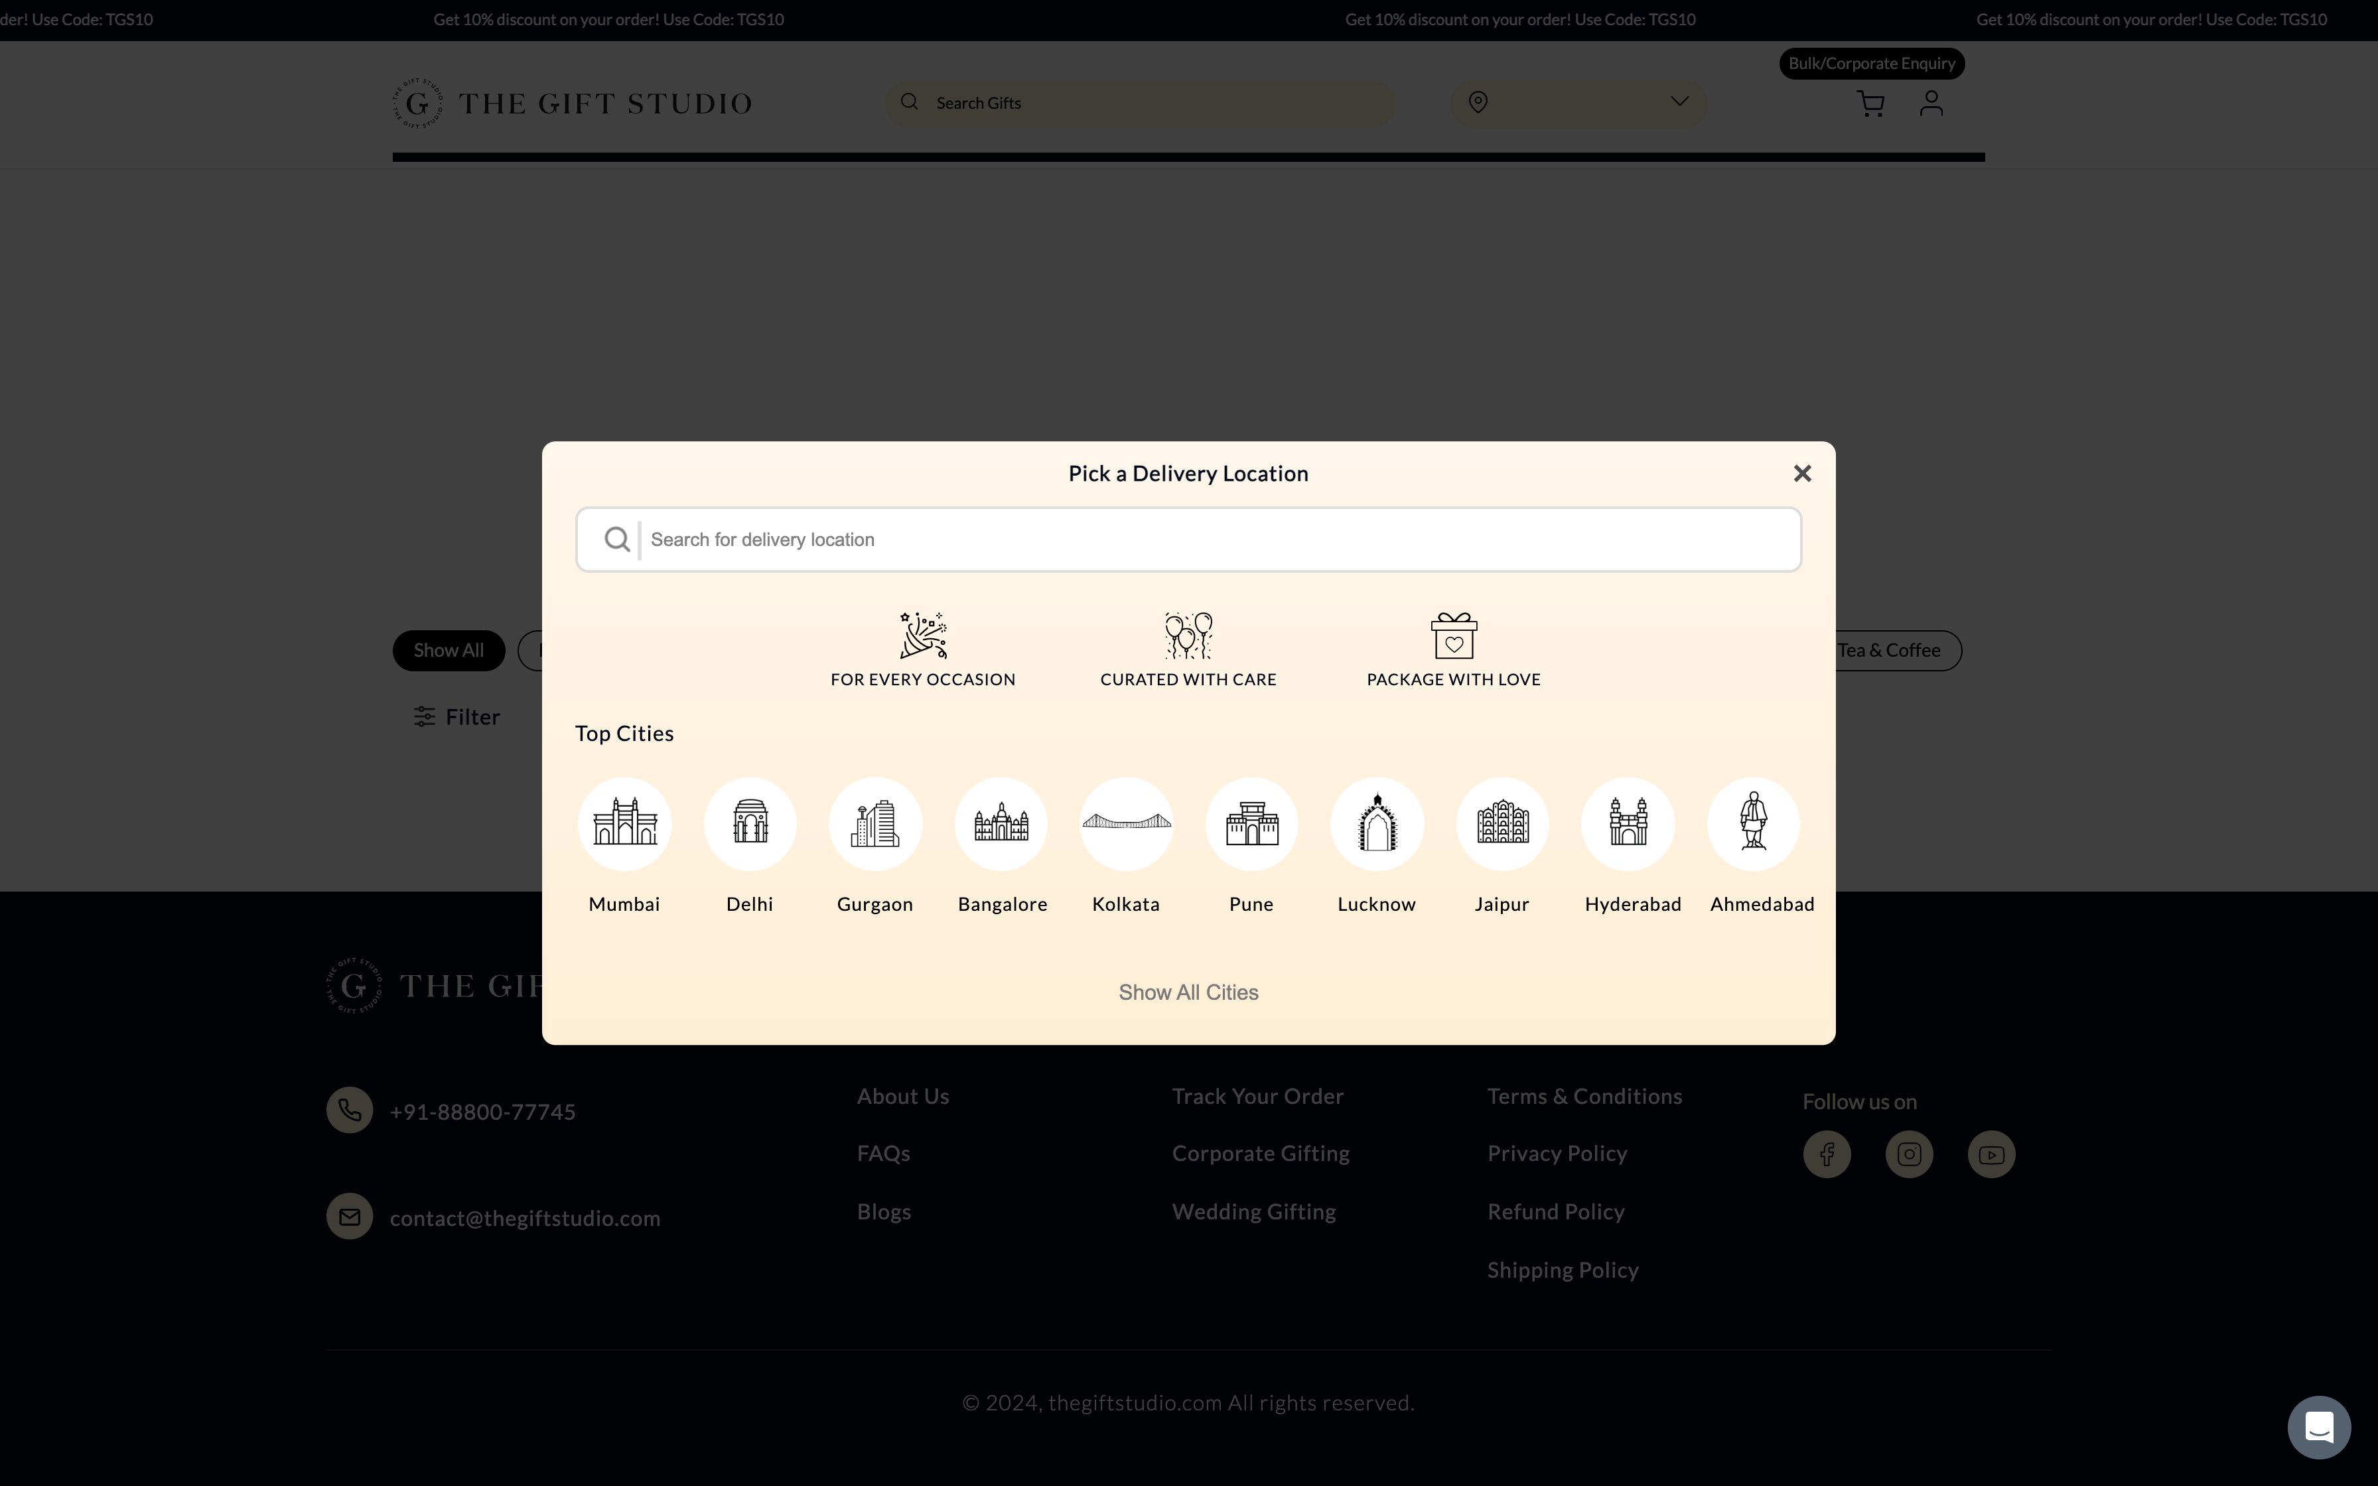Expand Show All Cities
This screenshot has width=2378, height=1486.
coord(1188,992)
